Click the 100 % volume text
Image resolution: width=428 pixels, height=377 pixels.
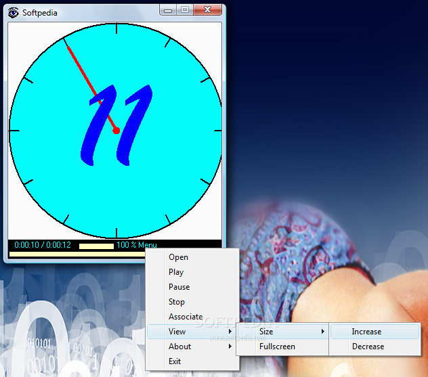click(x=127, y=245)
